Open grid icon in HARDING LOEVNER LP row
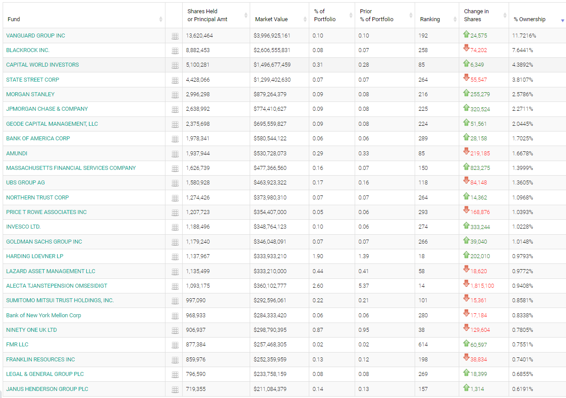 tap(175, 257)
